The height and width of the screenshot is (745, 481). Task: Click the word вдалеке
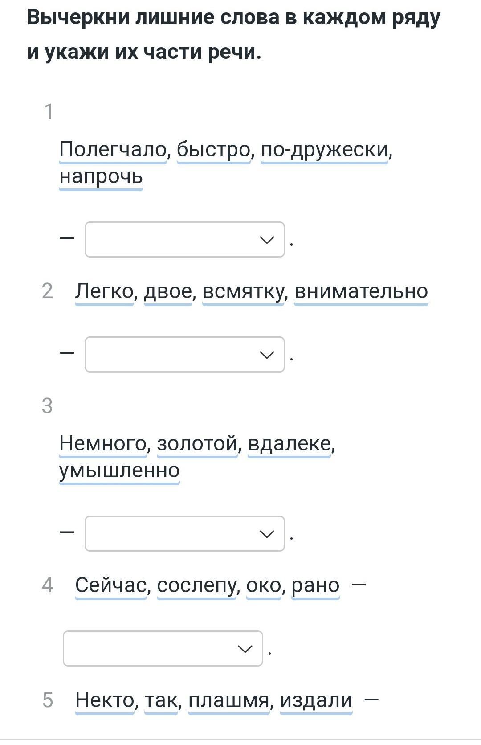coord(289,443)
